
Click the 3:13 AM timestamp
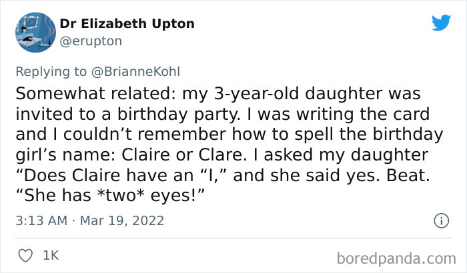point(41,220)
